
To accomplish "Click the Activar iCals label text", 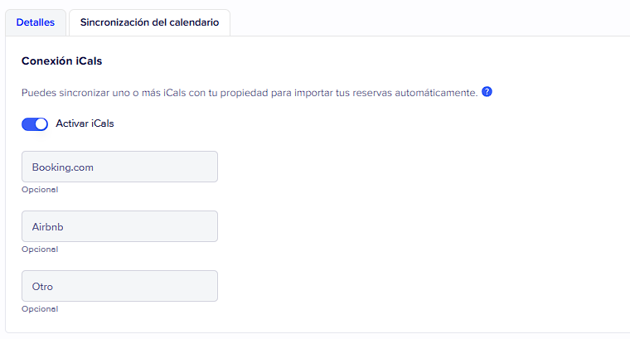I will pos(85,124).
